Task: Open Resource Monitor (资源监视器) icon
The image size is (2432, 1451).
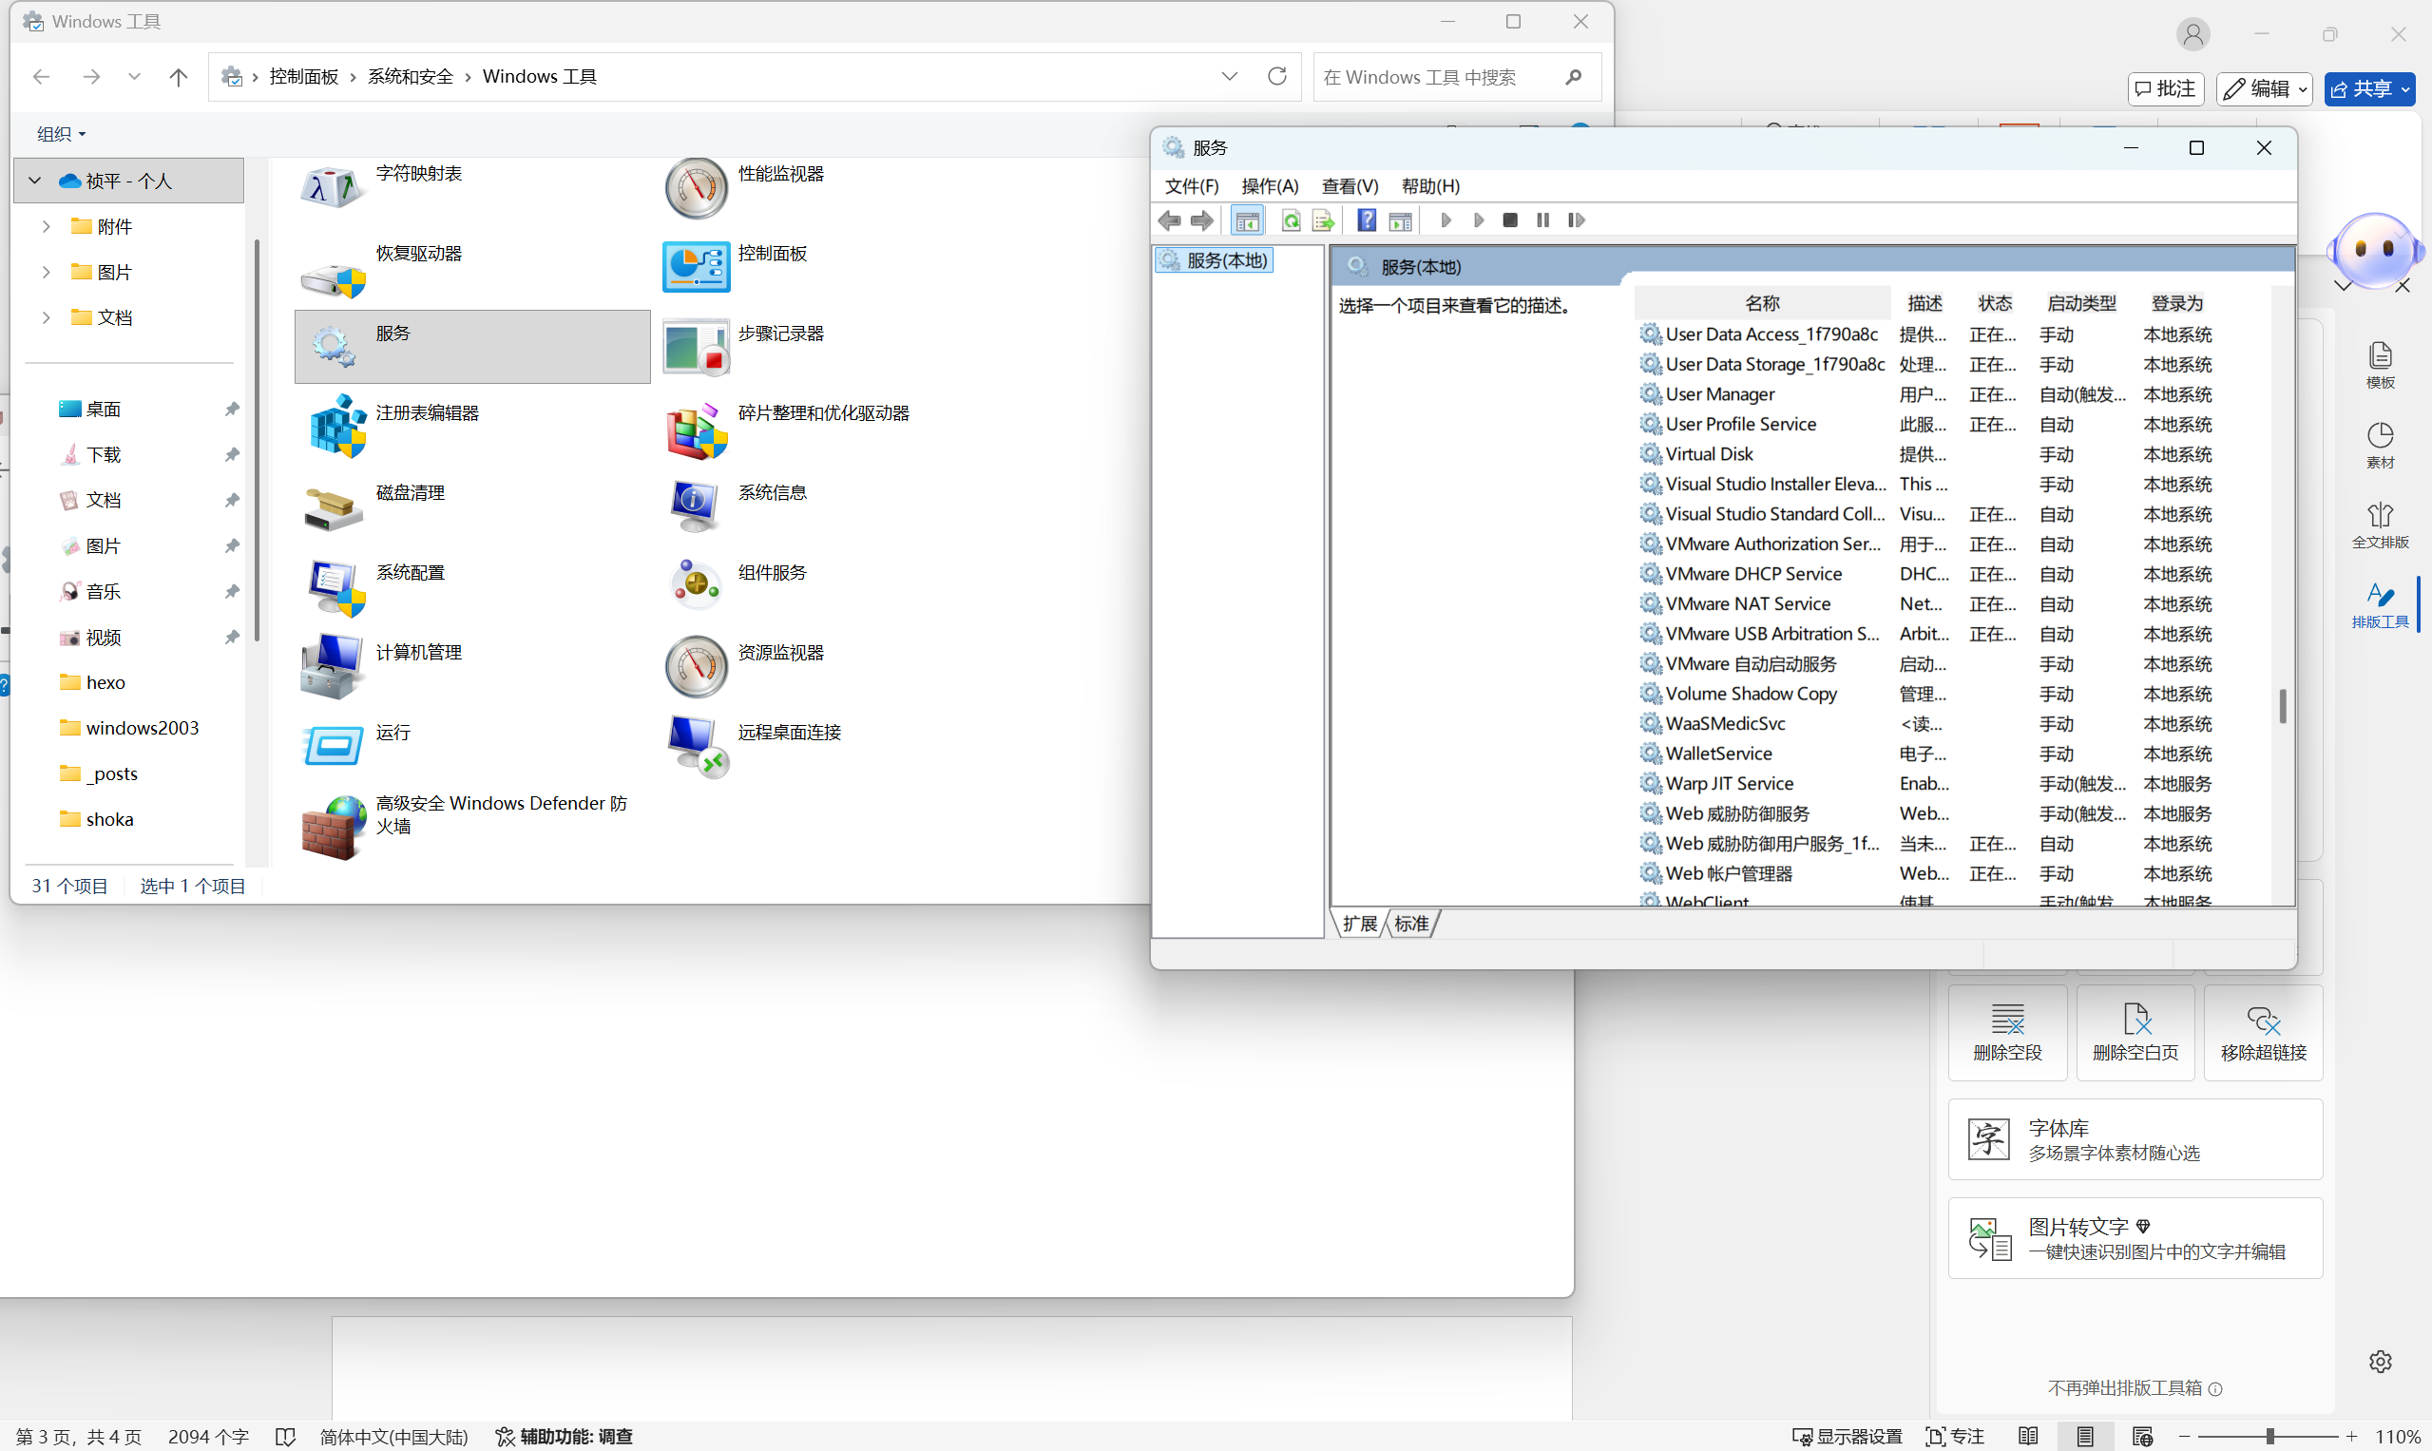Action: click(697, 666)
